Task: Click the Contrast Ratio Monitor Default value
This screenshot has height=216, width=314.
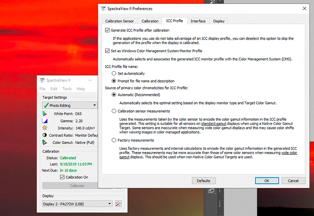Action: pos(86,135)
